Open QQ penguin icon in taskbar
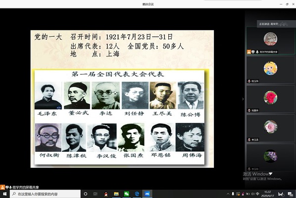296x198 pixels. click(x=106, y=194)
